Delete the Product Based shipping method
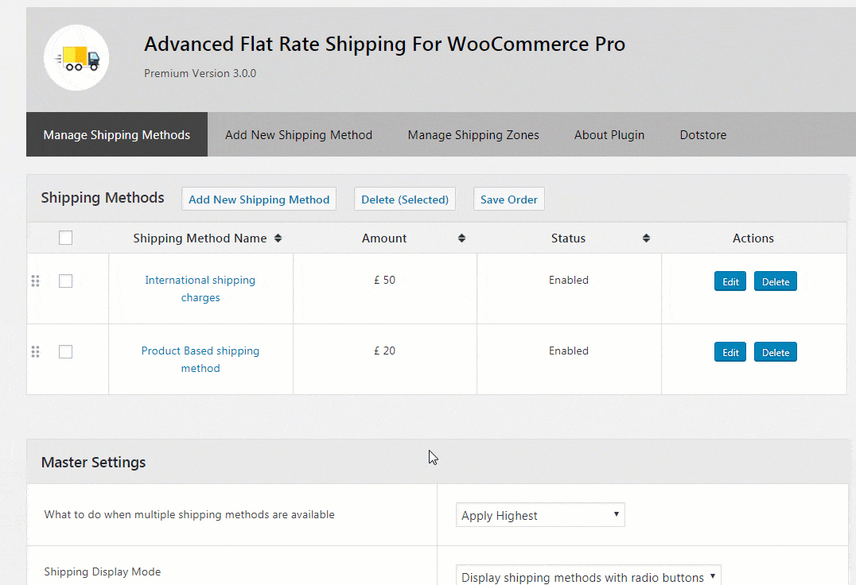Screen dimensions: 856x585 (x=776, y=352)
